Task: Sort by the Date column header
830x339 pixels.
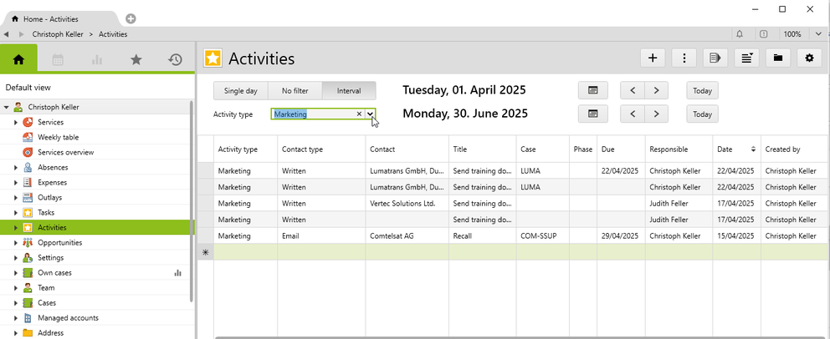Action: click(x=736, y=149)
